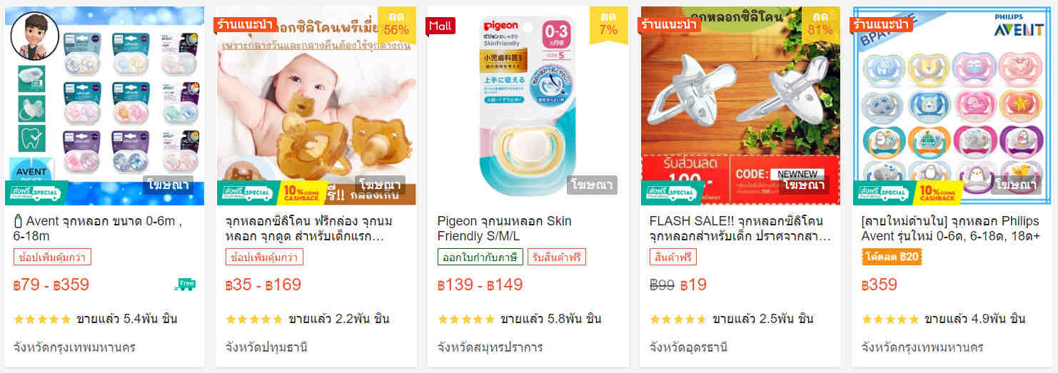Click the ฿35 - ฿169 price
The image size is (1058, 373).
point(263,285)
